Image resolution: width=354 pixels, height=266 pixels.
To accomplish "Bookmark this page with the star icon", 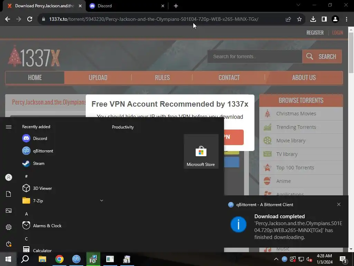I will click(299, 19).
